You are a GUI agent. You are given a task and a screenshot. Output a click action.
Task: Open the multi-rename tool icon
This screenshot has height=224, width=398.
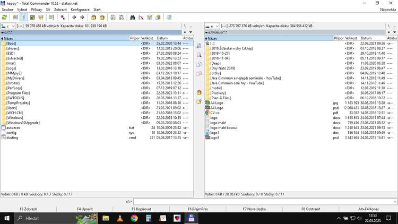(141, 18)
